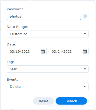
Task: Click the Event dropdown arrow
Action: (x=85, y=87)
